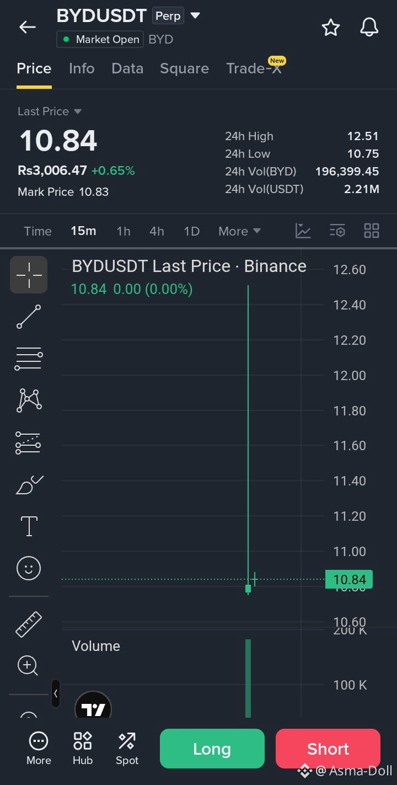
Task: Choose the brush drawing tool
Action: tap(29, 485)
